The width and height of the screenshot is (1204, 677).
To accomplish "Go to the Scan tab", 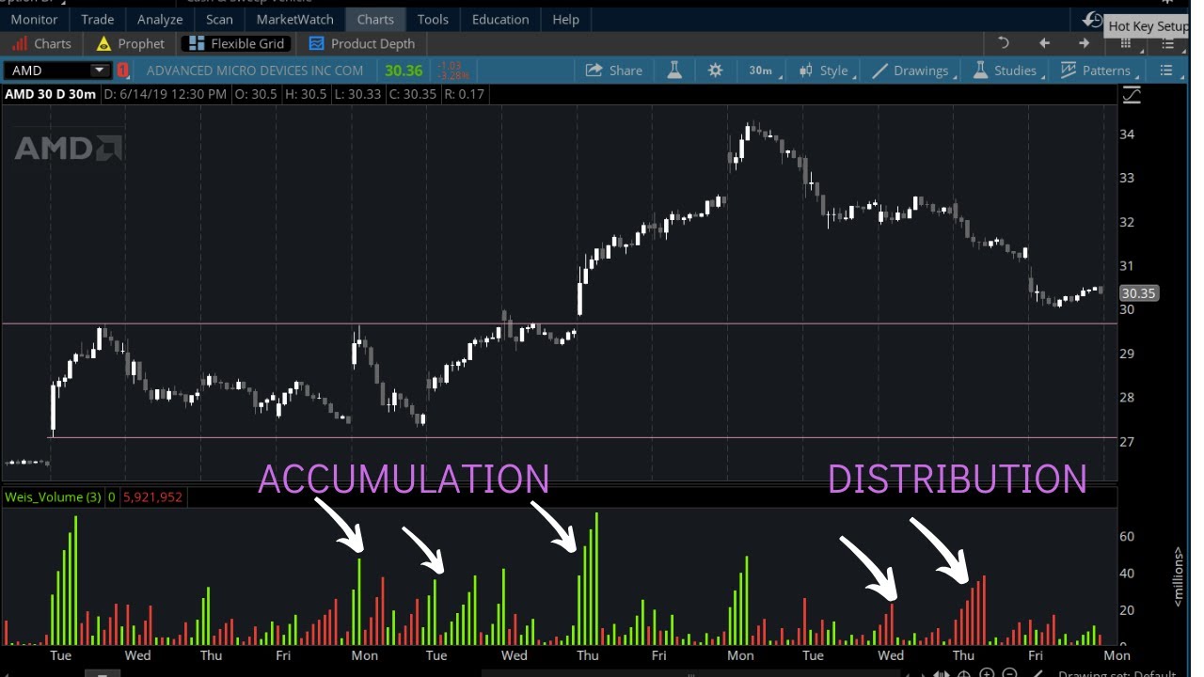I will [219, 19].
